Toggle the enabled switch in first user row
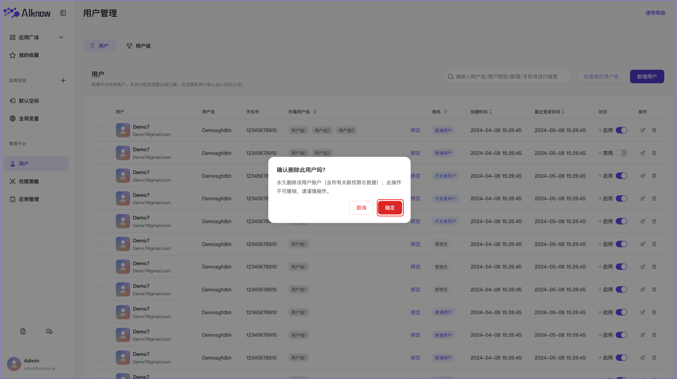This screenshot has height=379, width=677. click(x=621, y=130)
